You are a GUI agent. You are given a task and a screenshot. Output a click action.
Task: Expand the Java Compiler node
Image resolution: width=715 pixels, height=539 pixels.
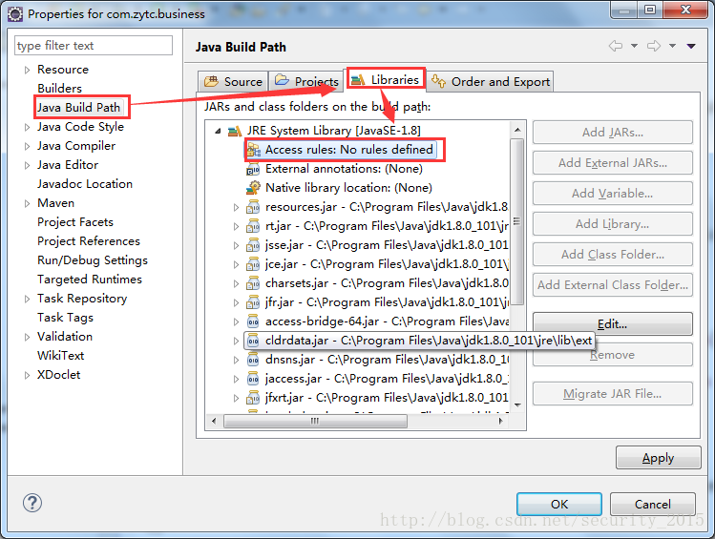point(27,146)
